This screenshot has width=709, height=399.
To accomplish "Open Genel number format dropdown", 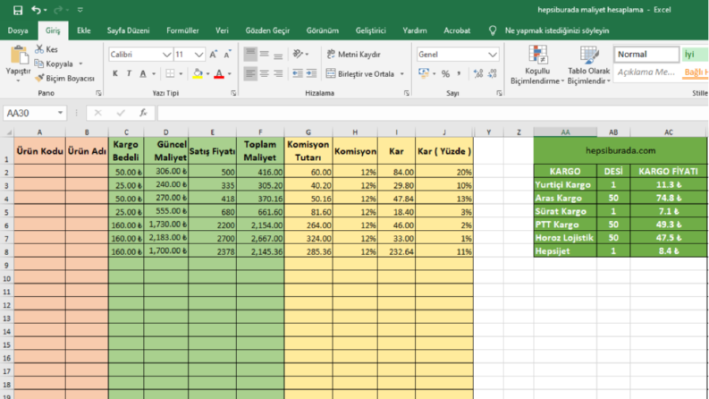I will click(x=493, y=55).
